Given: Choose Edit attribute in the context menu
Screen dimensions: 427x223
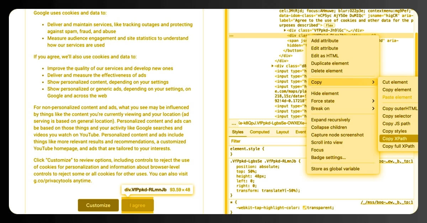Looking at the screenshot, I should pos(325,48).
